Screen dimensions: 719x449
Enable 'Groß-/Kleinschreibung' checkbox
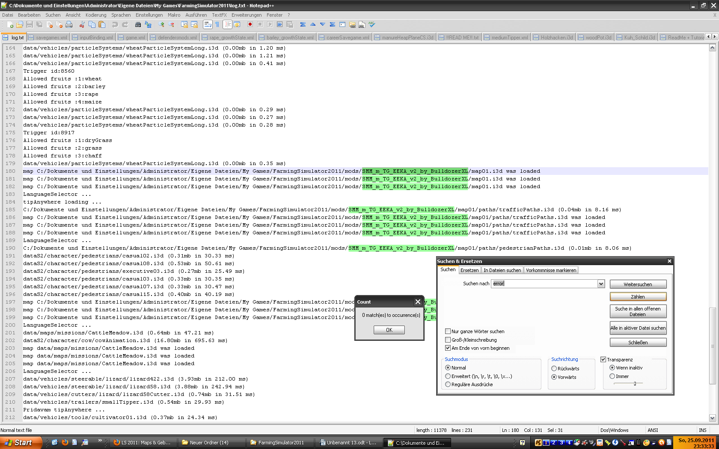(x=448, y=340)
